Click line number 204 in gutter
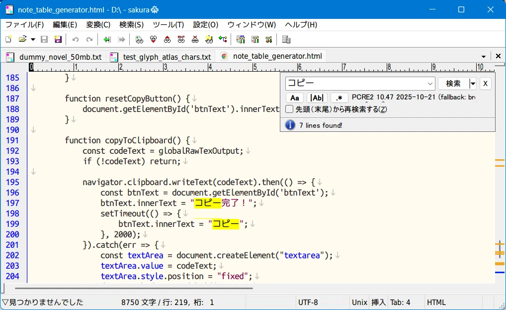The height and width of the screenshot is (310, 506). click(x=12, y=277)
